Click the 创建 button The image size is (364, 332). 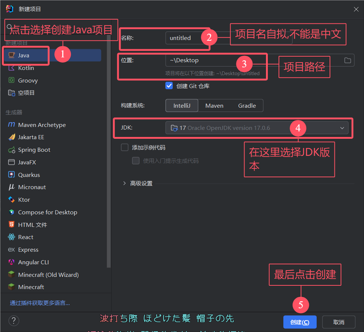(300, 322)
